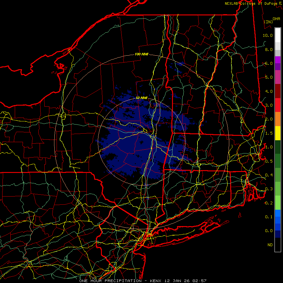Click the 8.0 legend value
The height and width of the screenshot is (283, 283).
[x=269, y=49]
